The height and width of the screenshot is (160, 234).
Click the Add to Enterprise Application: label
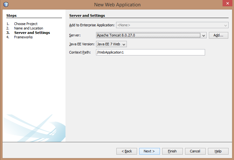pyautogui.click(x=92, y=25)
